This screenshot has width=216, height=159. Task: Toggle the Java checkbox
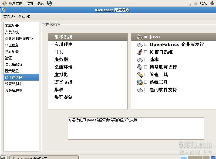point(146,37)
